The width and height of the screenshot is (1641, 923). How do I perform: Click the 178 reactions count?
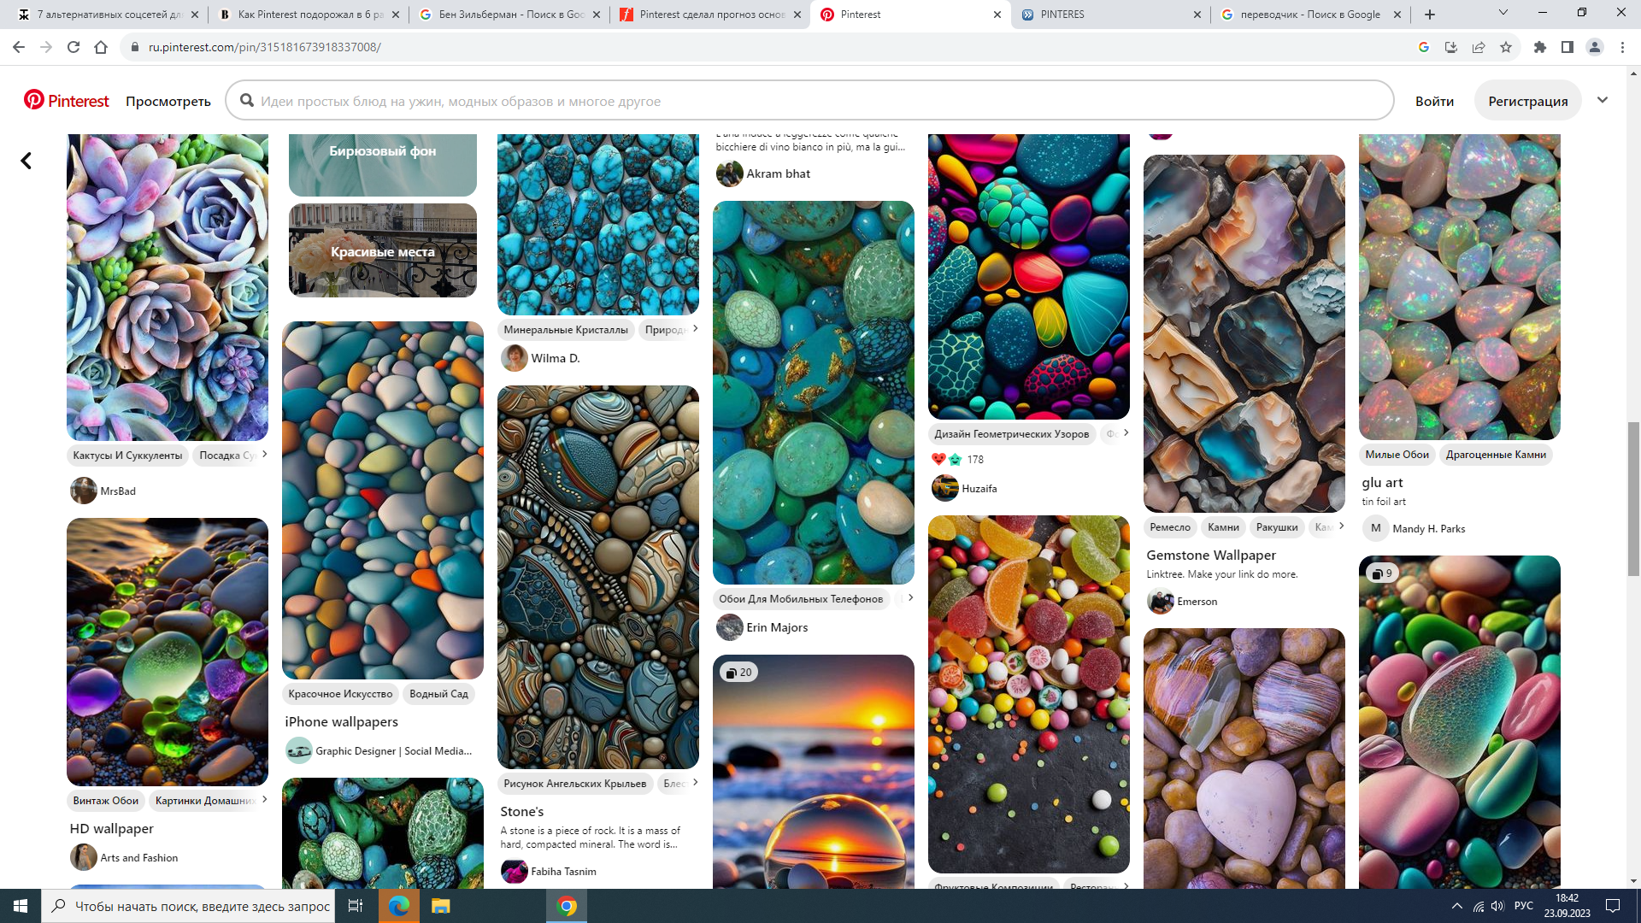point(975,460)
